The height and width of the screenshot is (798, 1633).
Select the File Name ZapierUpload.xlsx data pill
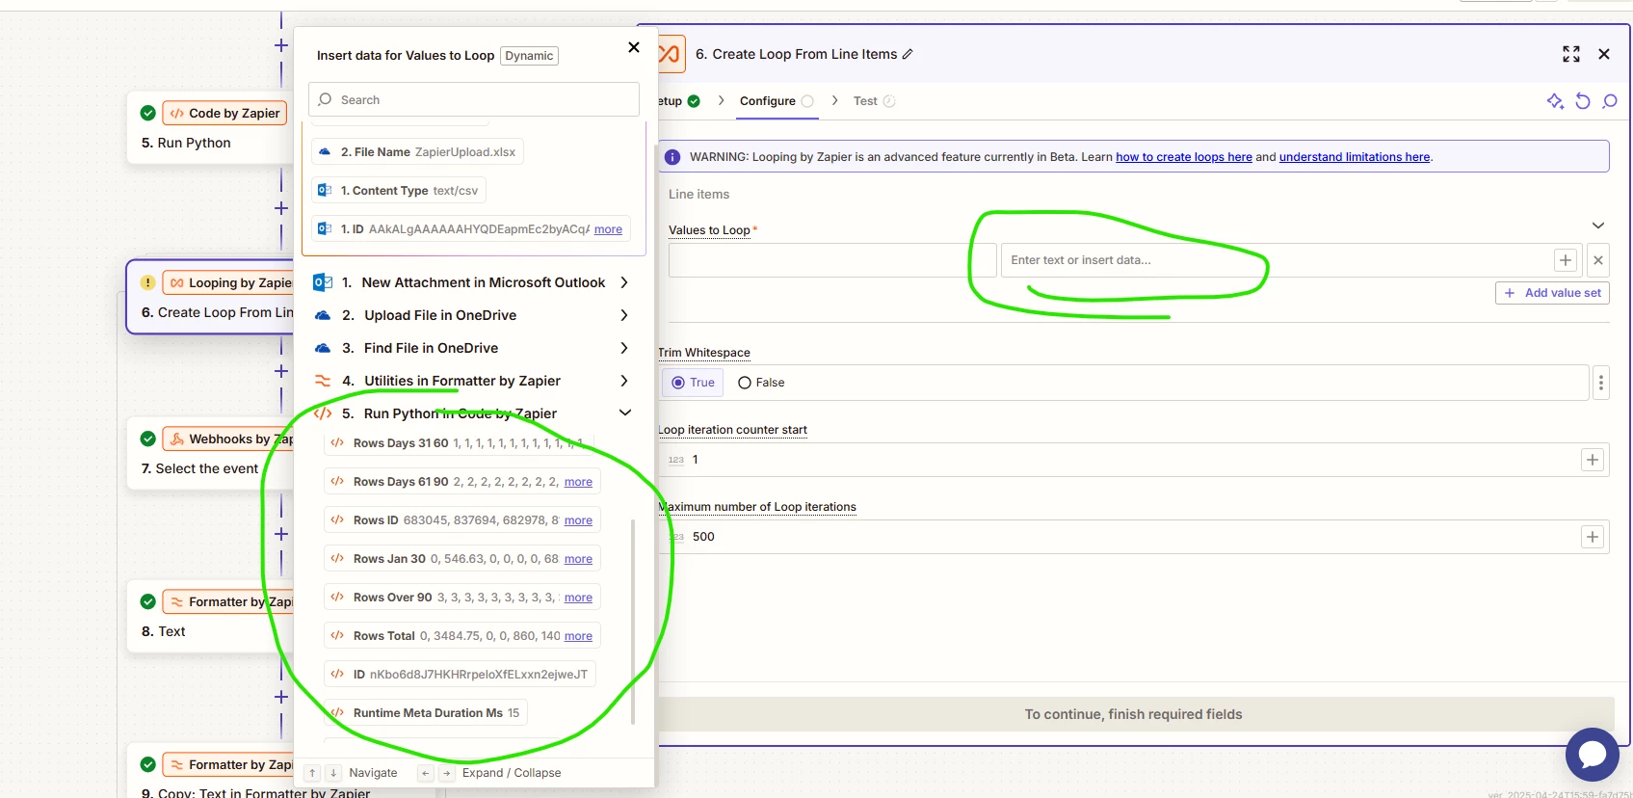(417, 152)
